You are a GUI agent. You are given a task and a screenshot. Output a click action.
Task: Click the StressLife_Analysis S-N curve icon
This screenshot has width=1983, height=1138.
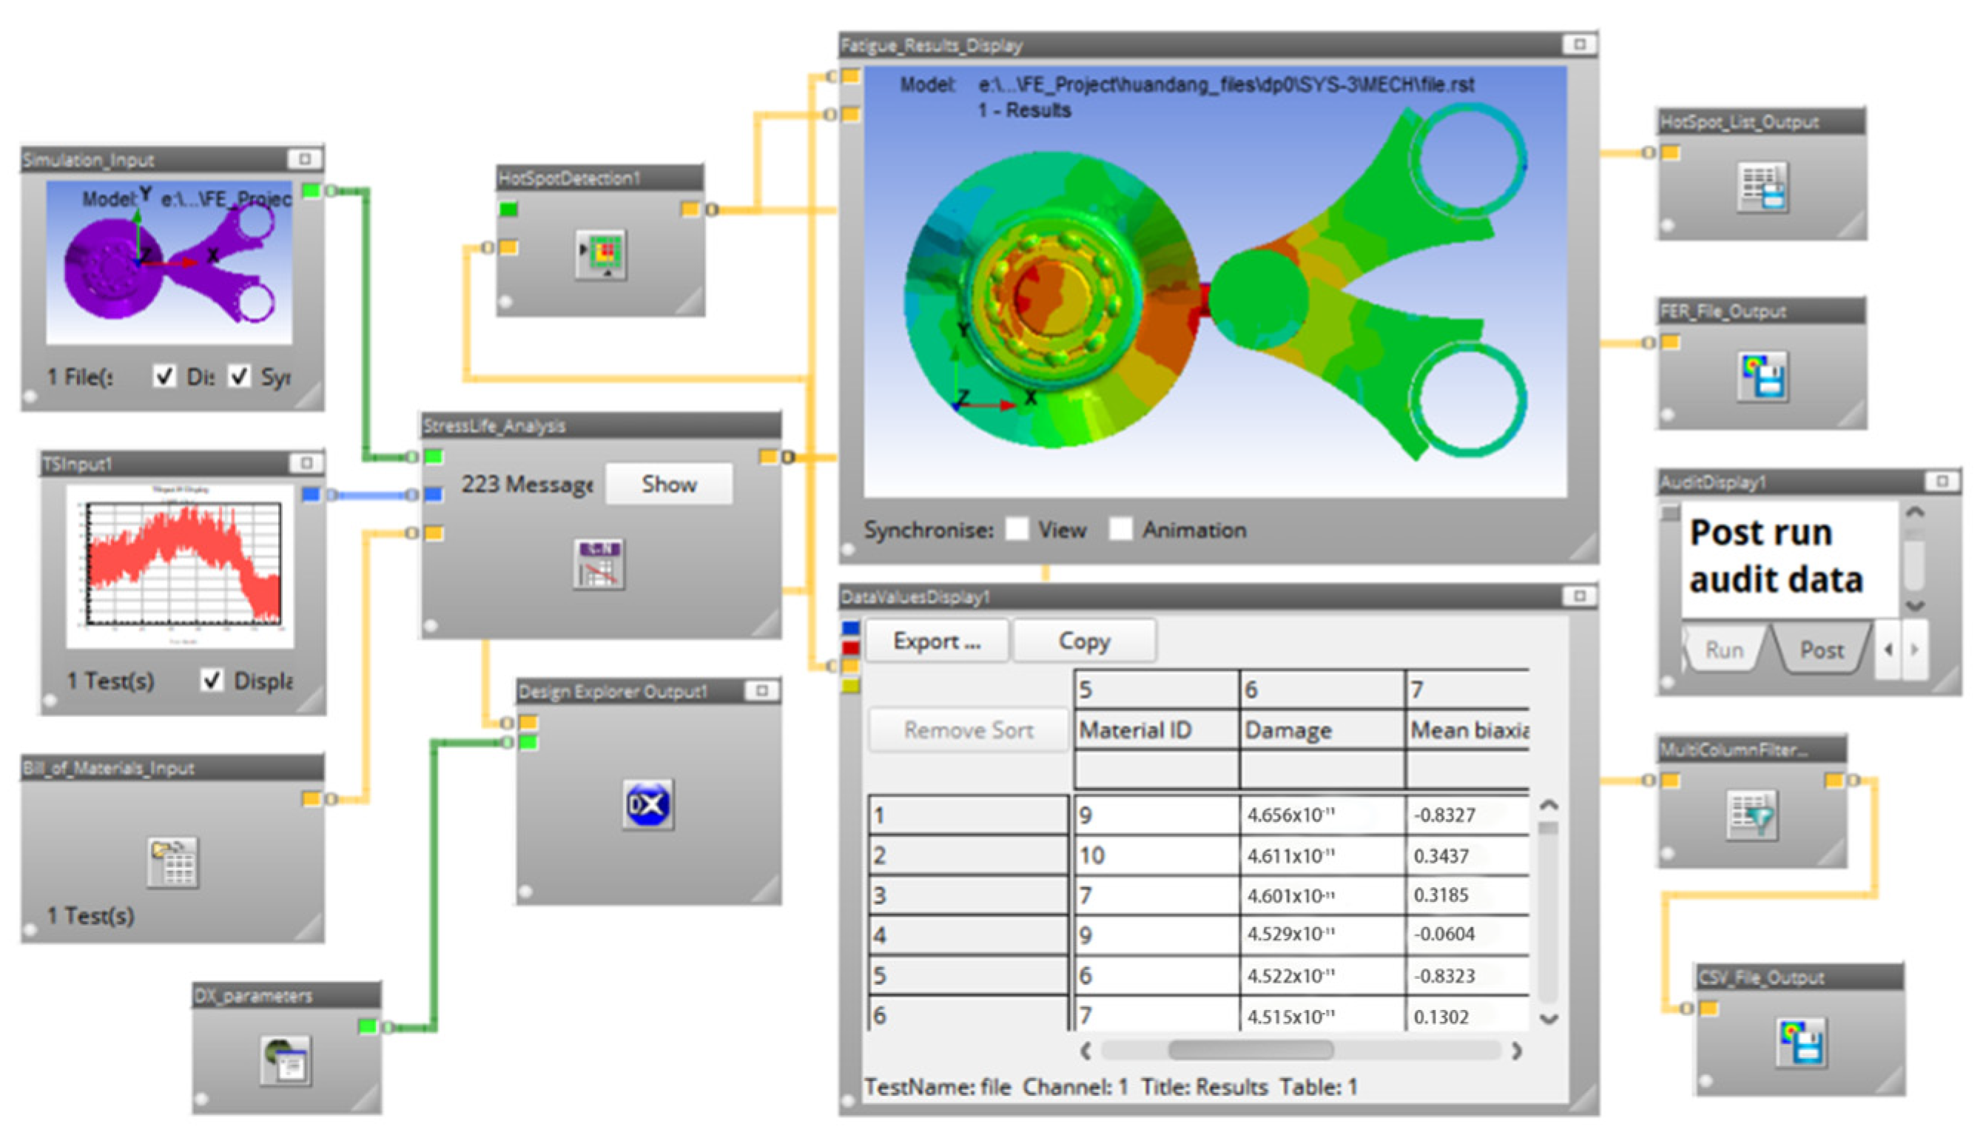(598, 564)
